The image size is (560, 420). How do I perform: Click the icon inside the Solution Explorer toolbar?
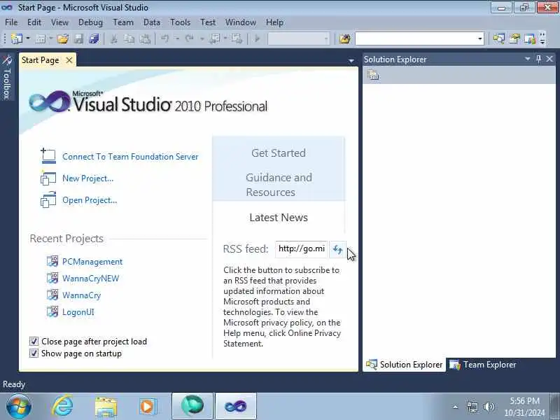pyautogui.click(x=373, y=75)
